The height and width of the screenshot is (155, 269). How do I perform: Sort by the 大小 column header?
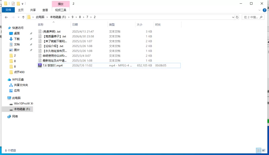point(140,25)
